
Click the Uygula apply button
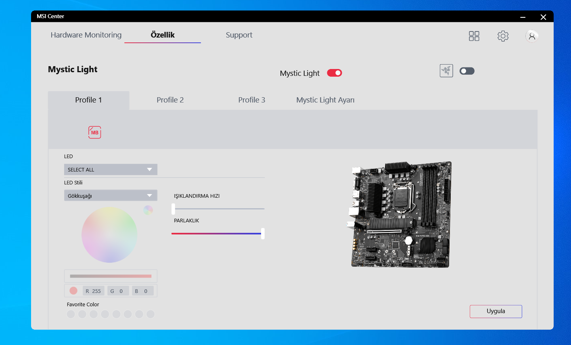(x=496, y=312)
